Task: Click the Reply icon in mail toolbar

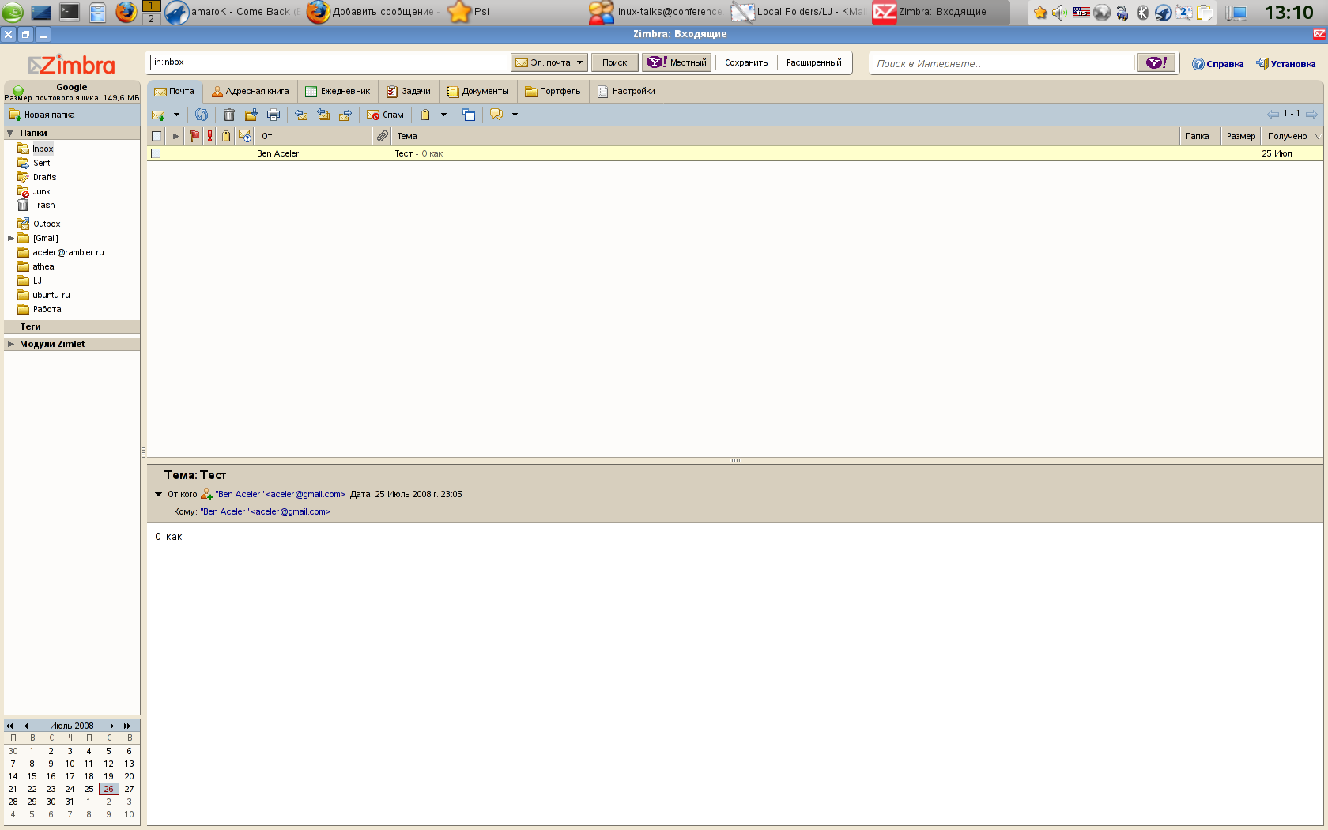Action: (301, 115)
